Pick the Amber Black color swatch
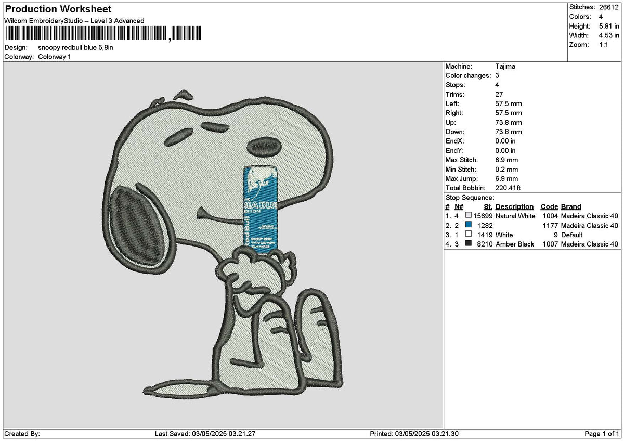This screenshot has width=624, height=441. [x=469, y=244]
